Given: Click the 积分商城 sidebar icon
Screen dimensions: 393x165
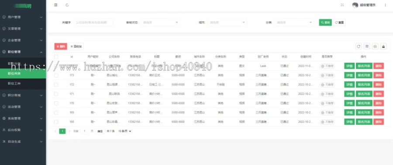Looking at the screenshot, I should point(4,95).
